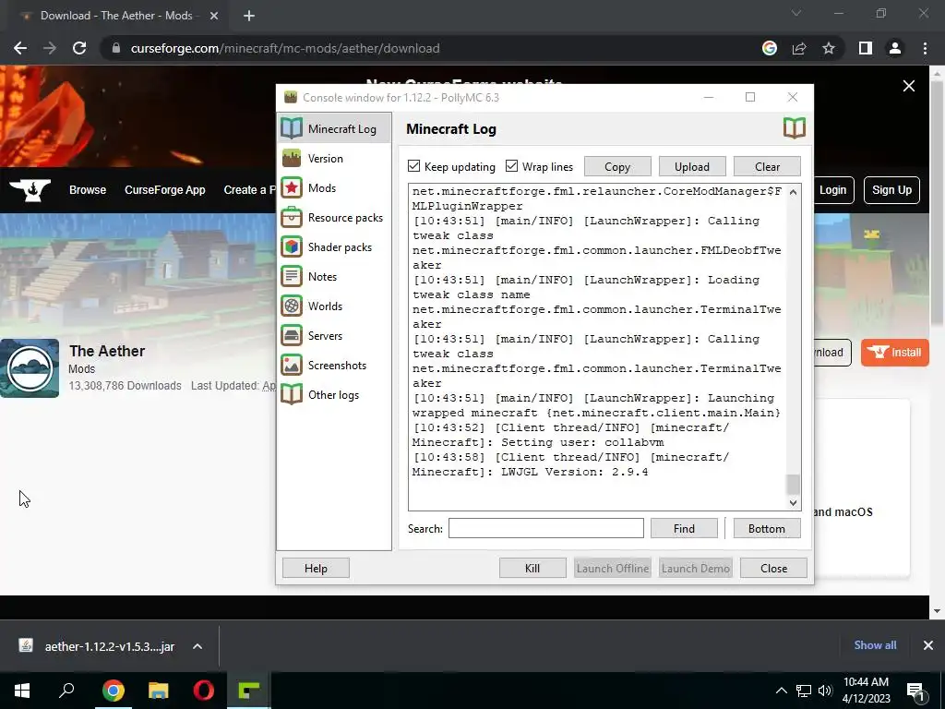Reload the Chrome page
This screenshot has height=709, width=945.
click(79, 48)
